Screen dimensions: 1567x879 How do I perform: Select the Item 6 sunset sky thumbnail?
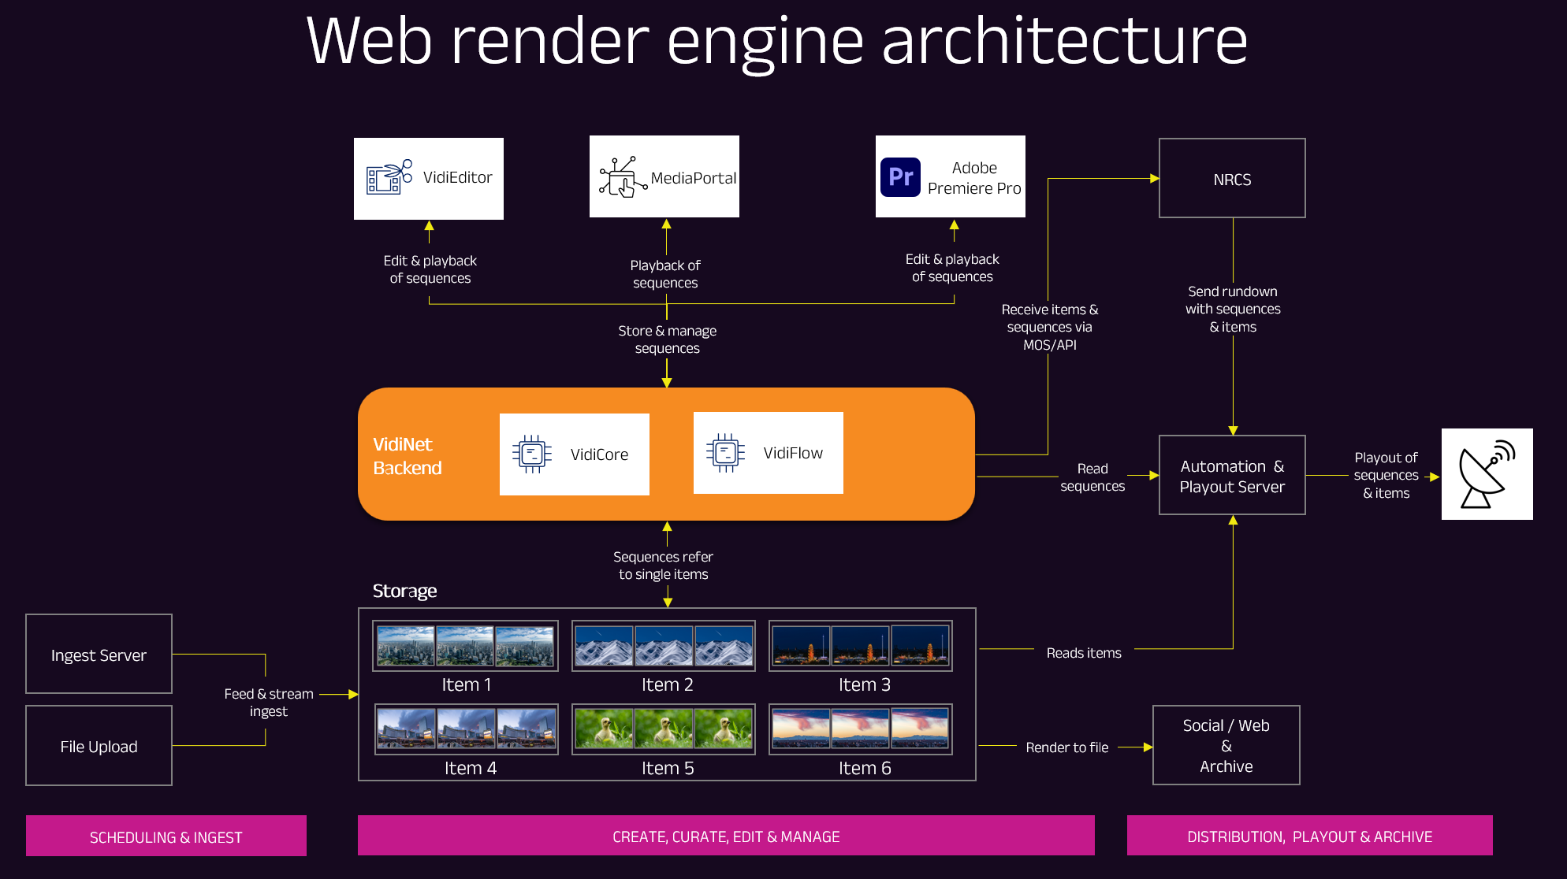860,729
